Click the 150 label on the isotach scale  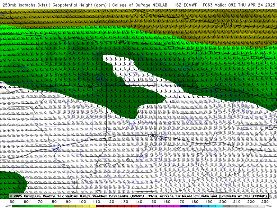153,202
